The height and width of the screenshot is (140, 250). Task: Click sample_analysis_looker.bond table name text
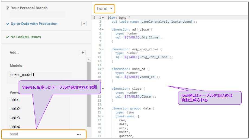point(166,22)
